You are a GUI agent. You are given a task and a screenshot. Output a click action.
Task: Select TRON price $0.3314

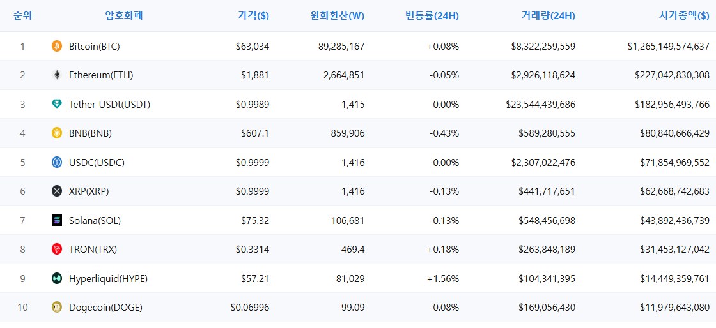click(x=253, y=250)
